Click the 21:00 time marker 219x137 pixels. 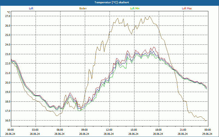pyautogui.click(x=183, y=130)
